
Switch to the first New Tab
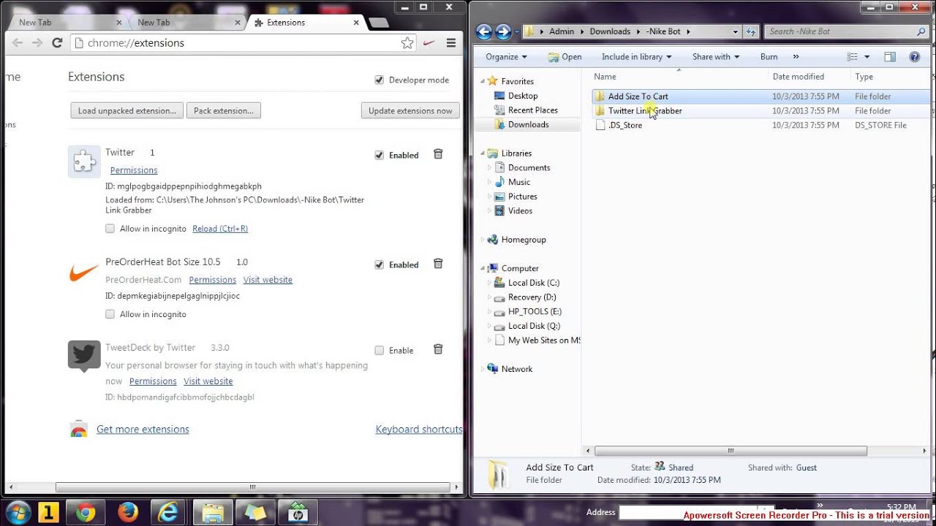point(64,23)
